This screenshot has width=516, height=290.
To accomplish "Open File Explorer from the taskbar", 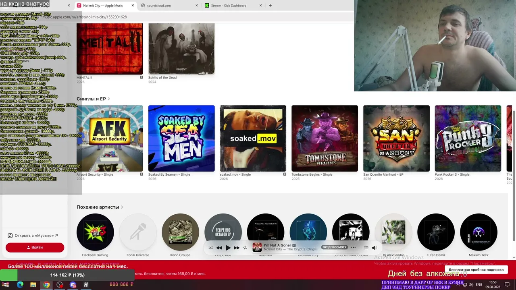I will coord(33,285).
